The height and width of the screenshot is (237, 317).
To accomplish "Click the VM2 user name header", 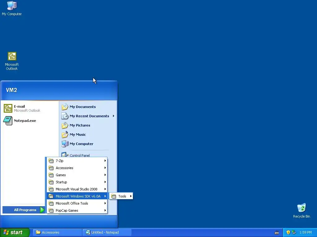I will point(11,90).
